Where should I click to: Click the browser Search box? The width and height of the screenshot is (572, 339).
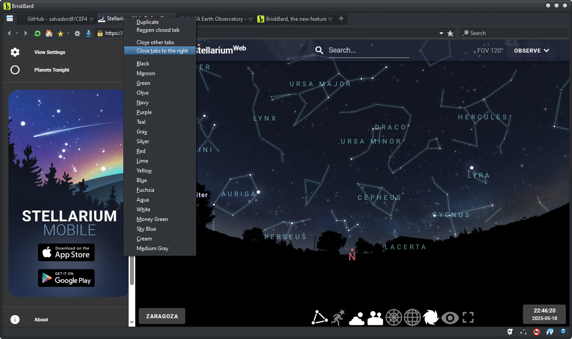514,33
